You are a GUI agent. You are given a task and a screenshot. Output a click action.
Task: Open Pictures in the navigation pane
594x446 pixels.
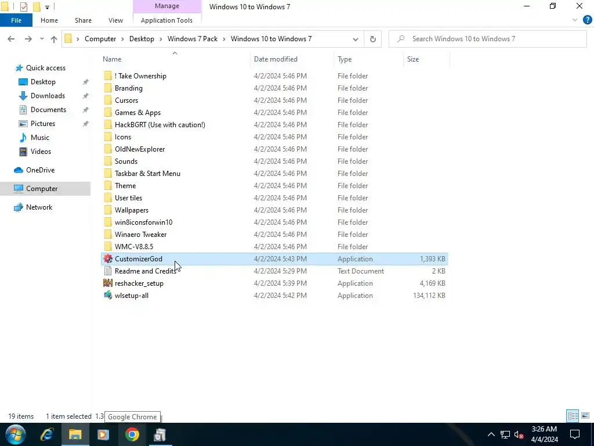coord(43,124)
